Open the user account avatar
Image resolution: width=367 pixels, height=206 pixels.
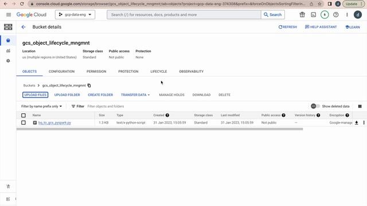(x=358, y=15)
